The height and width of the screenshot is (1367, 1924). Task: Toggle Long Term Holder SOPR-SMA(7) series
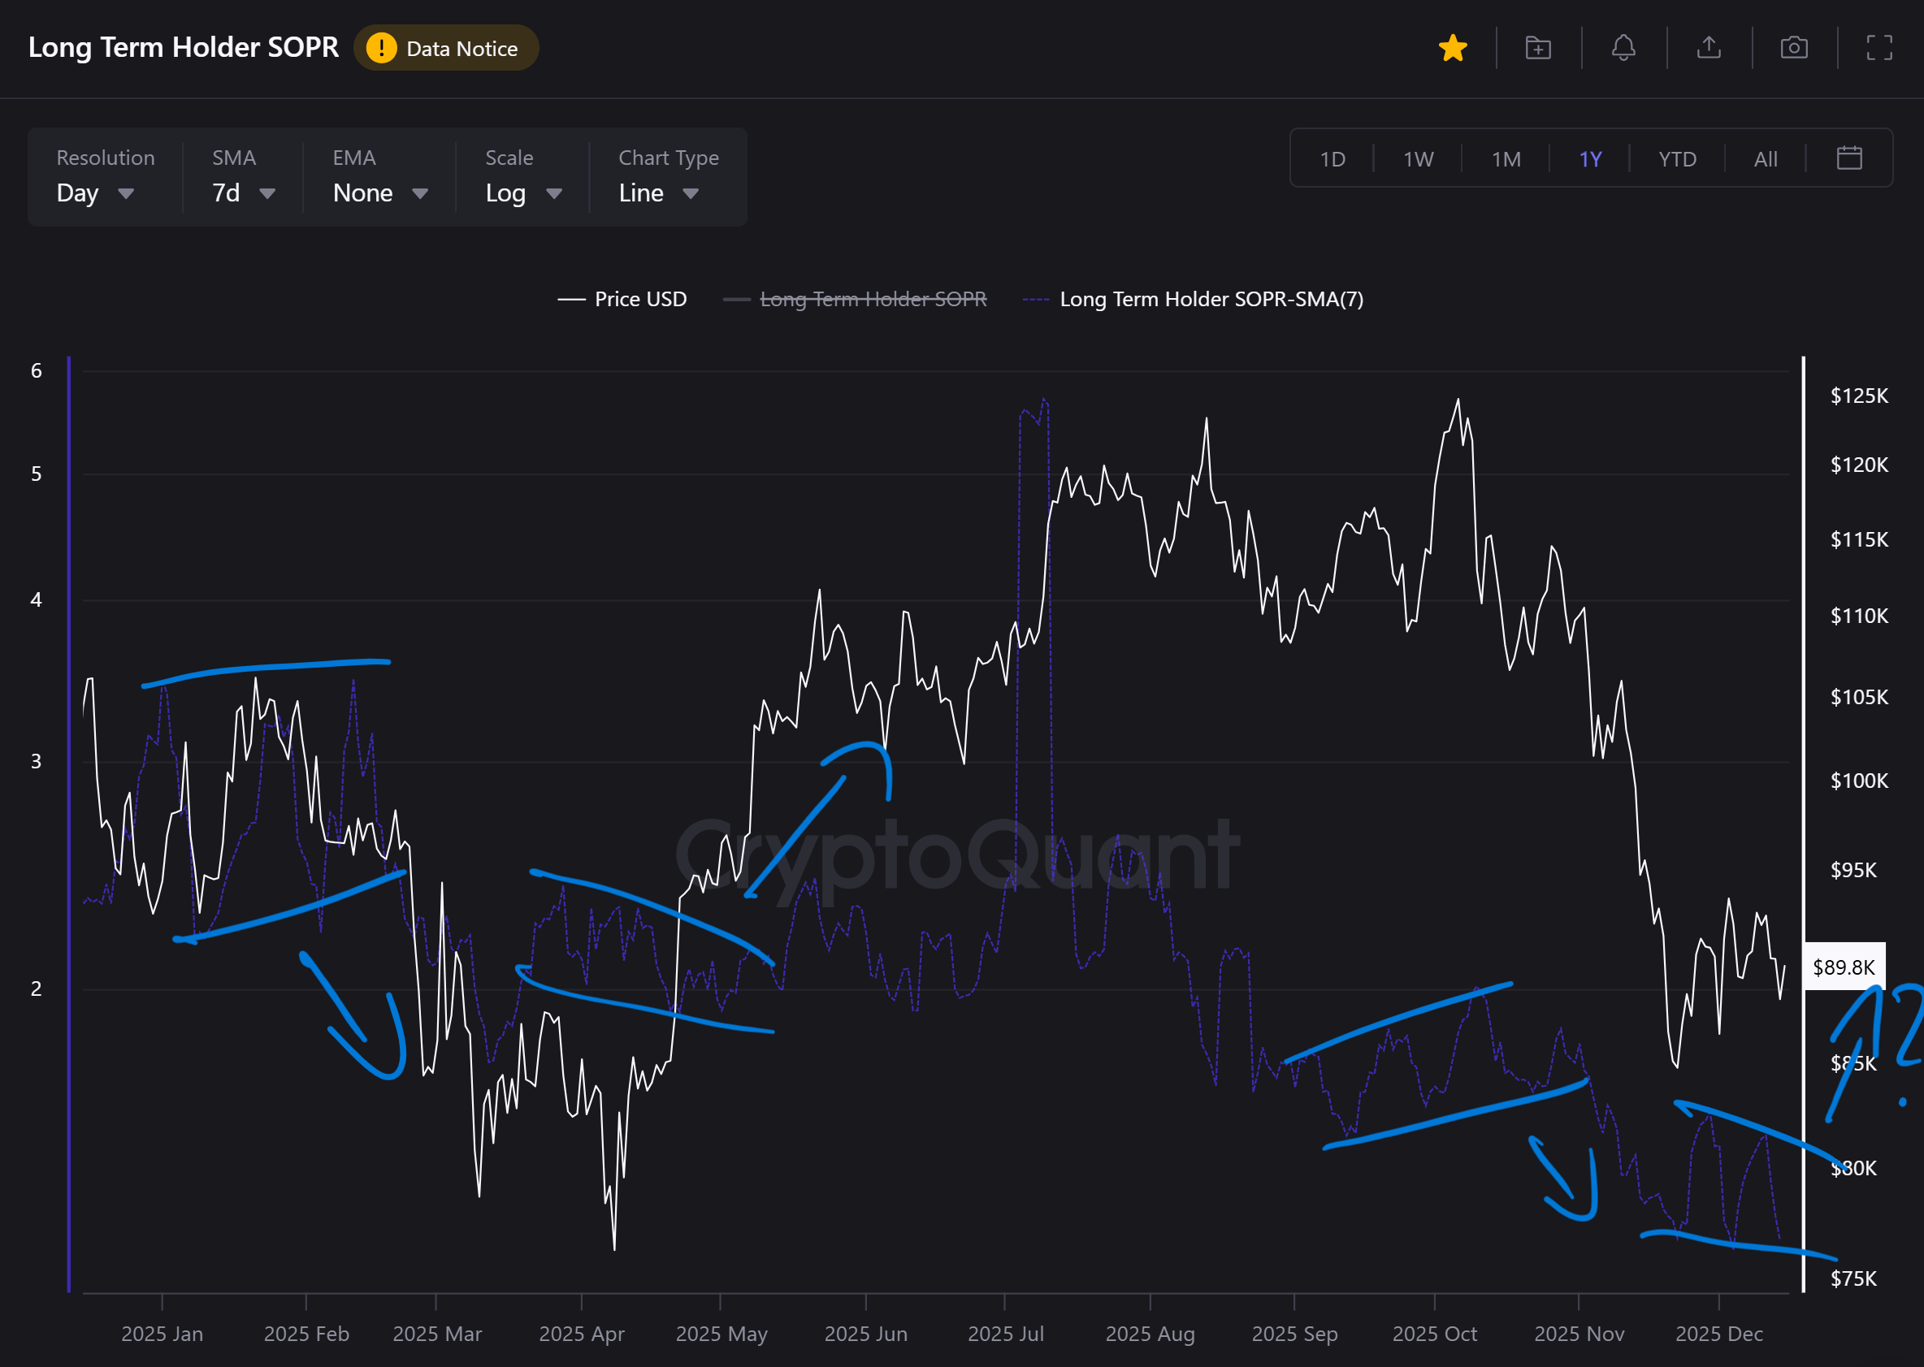(1193, 300)
